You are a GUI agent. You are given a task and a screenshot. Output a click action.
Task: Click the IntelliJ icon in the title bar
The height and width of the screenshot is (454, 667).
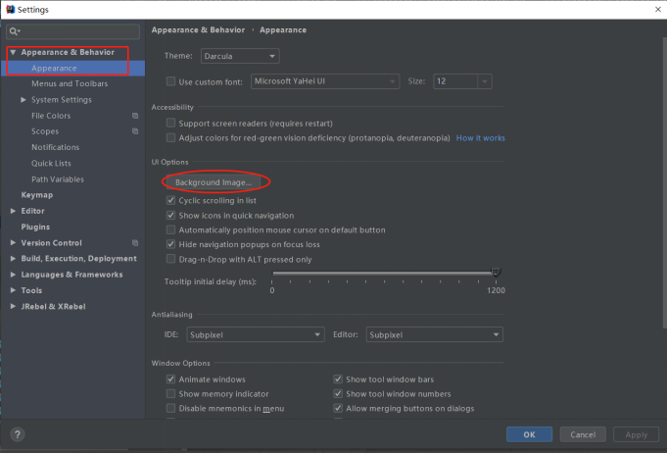[x=10, y=10]
